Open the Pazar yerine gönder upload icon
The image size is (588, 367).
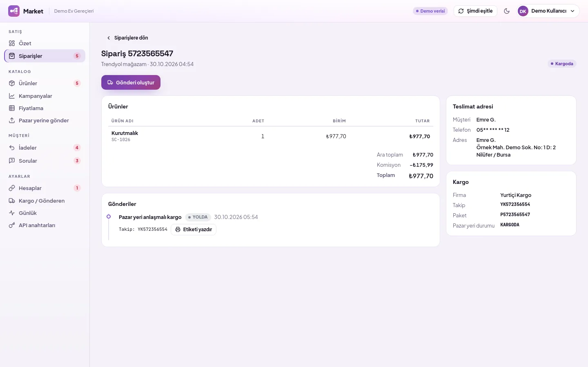12,120
